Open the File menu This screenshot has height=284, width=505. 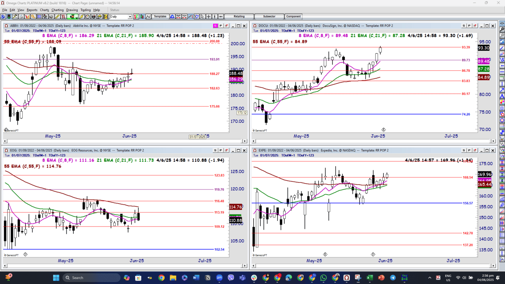click(5, 10)
